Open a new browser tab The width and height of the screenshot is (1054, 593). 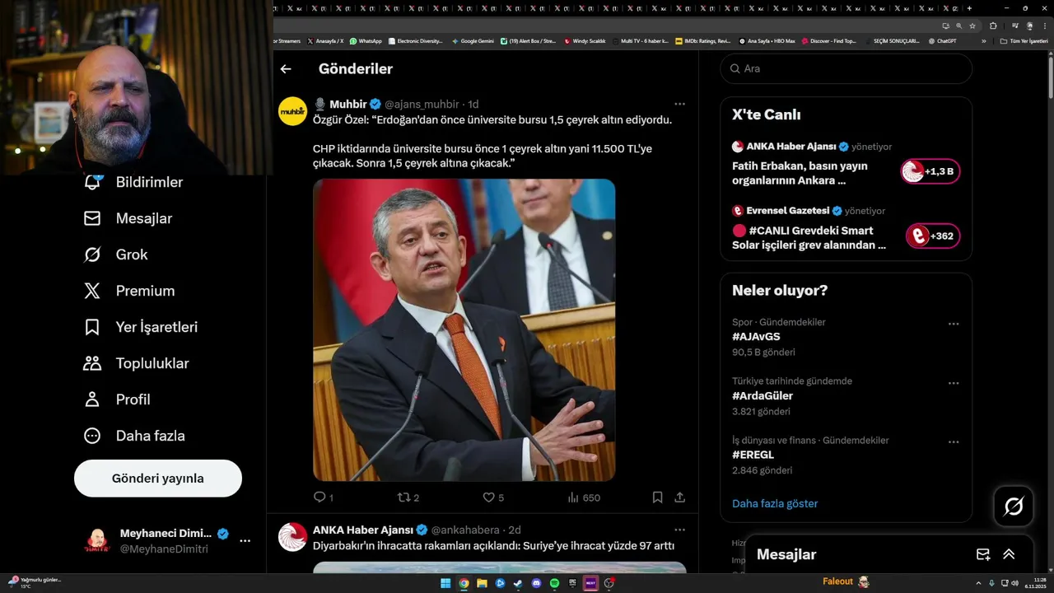(x=969, y=8)
